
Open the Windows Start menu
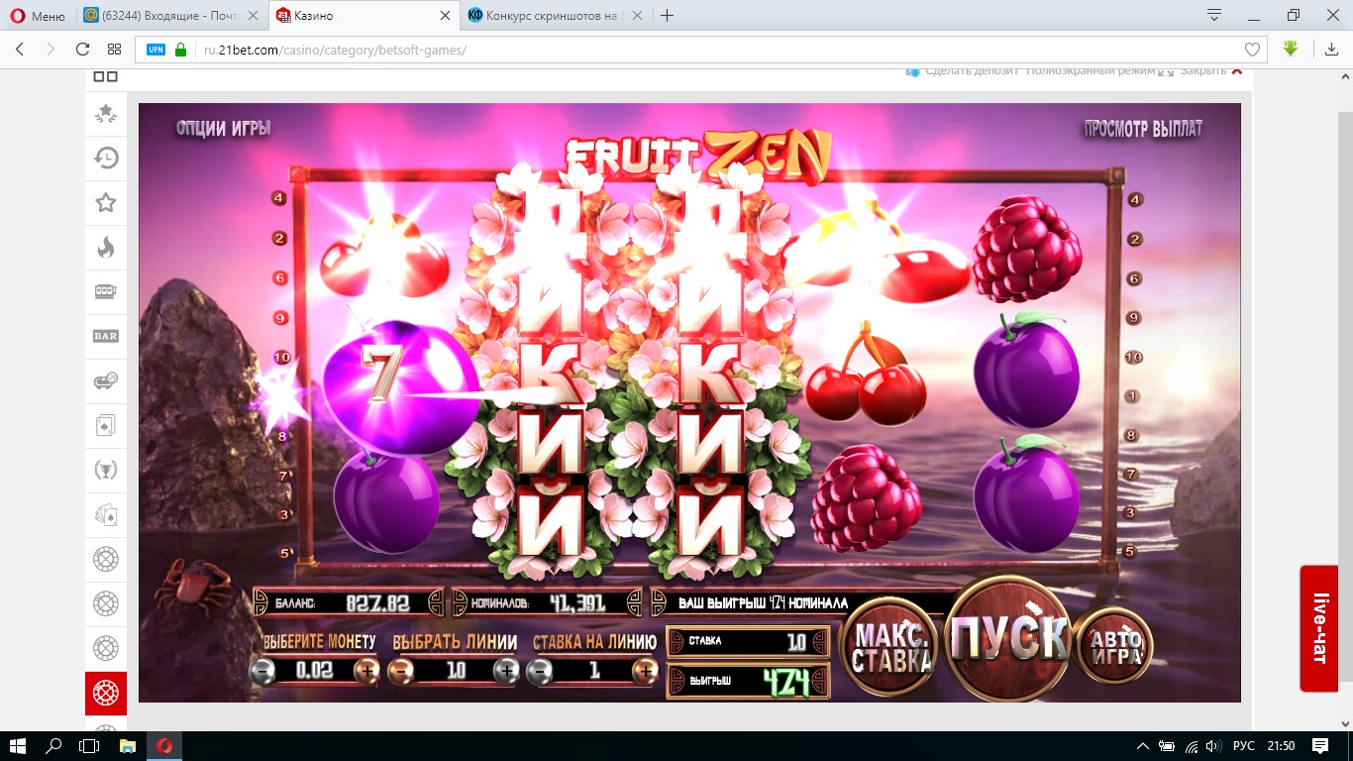18,745
